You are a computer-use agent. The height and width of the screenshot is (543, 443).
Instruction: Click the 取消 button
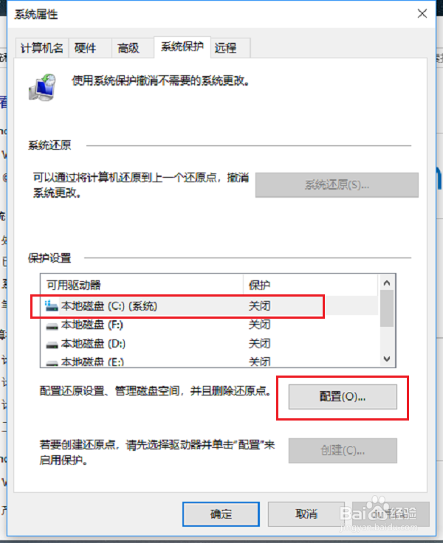point(306,514)
